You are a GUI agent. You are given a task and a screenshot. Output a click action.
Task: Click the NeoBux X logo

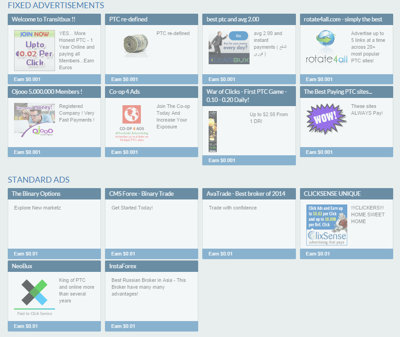click(35, 292)
